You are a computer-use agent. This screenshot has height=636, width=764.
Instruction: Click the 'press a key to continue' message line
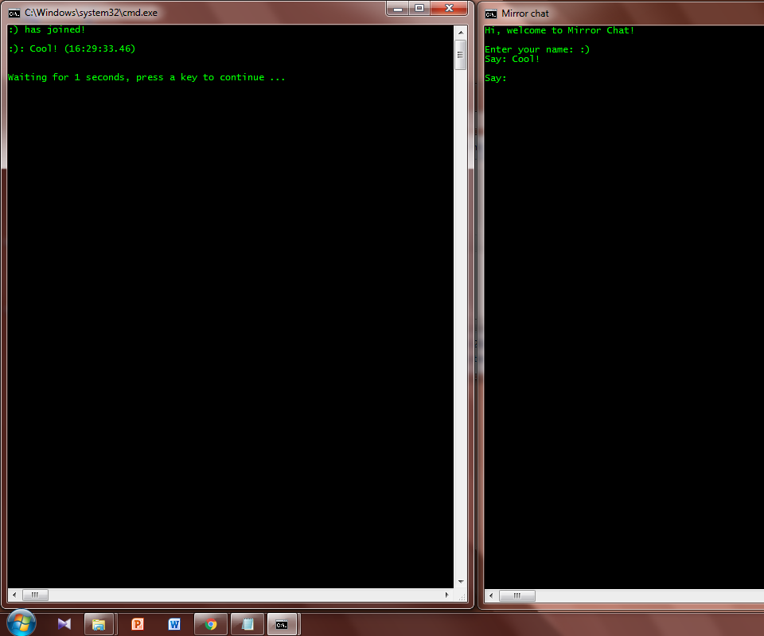click(146, 77)
